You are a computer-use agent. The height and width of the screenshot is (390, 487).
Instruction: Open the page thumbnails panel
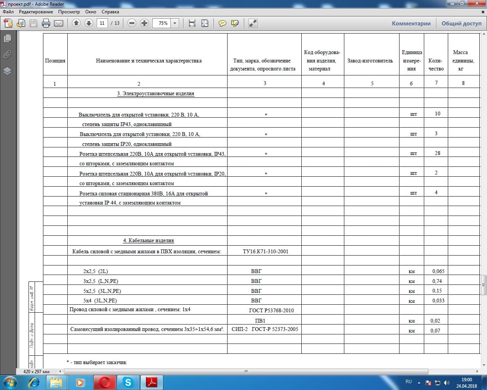click(7, 38)
